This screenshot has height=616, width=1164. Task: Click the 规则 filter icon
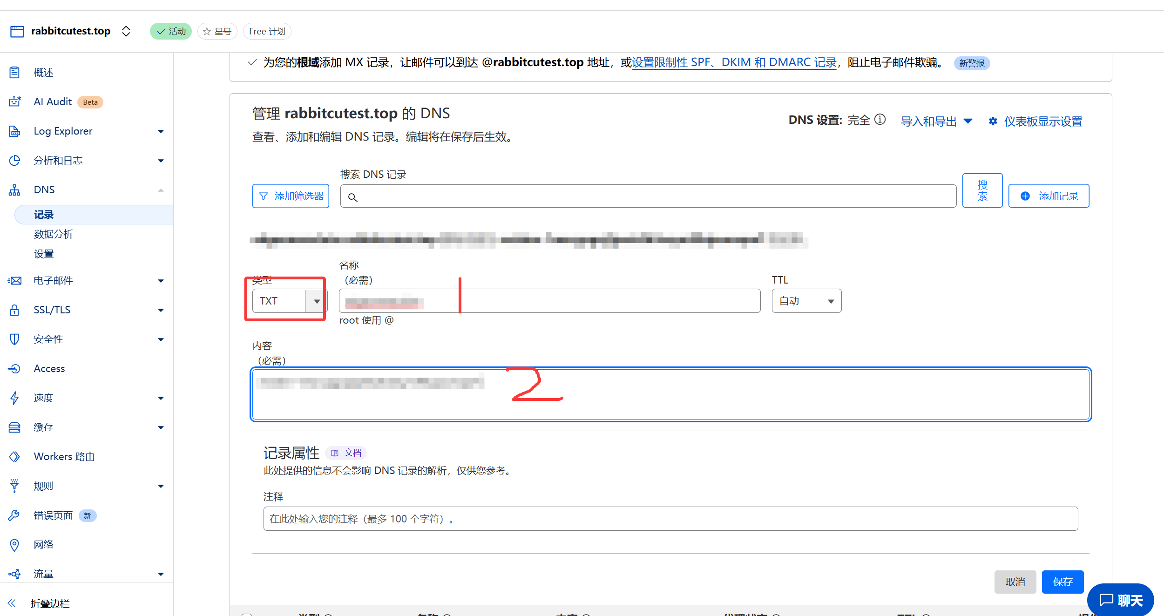[14, 486]
